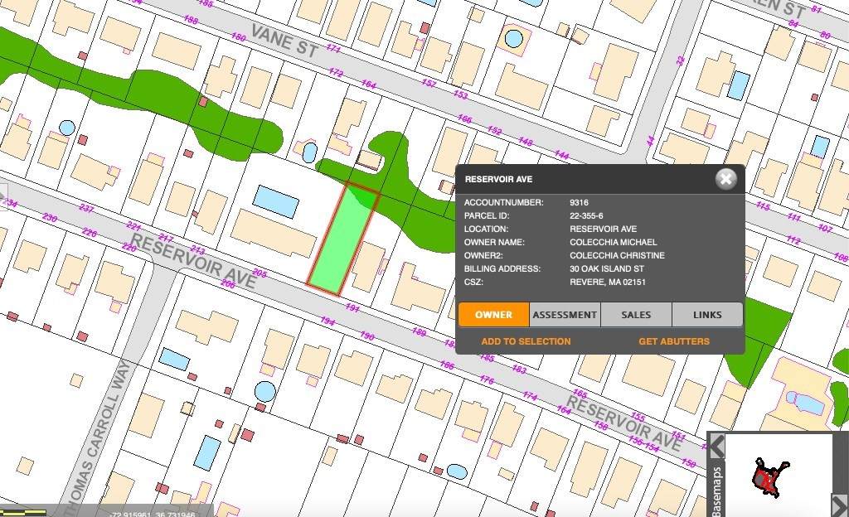This screenshot has height=517, width=849.
Task: Expand the Basemaps panel label
Action: coord(716,491)
